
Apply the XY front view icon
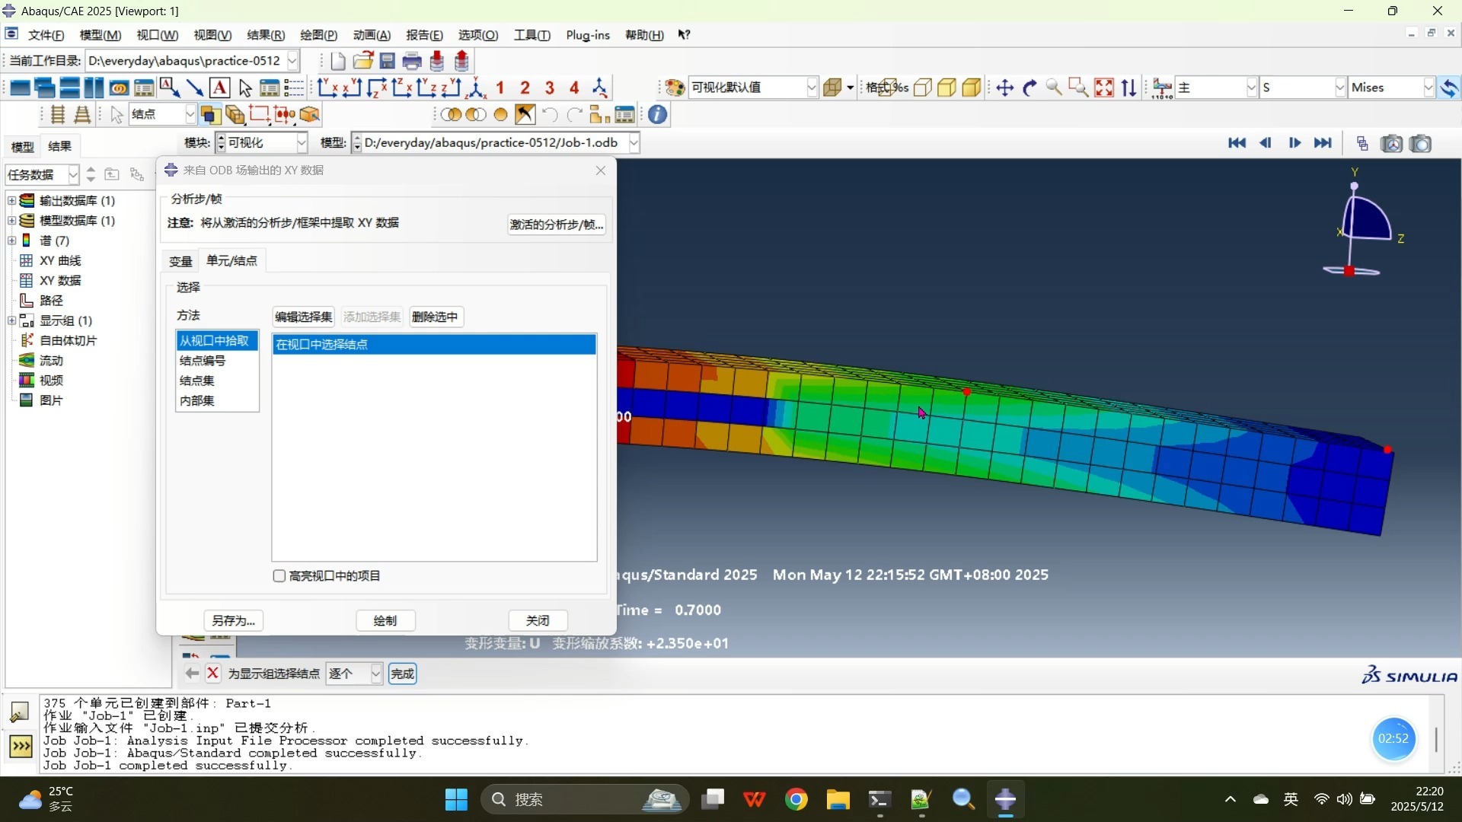(x=327, y=88)
